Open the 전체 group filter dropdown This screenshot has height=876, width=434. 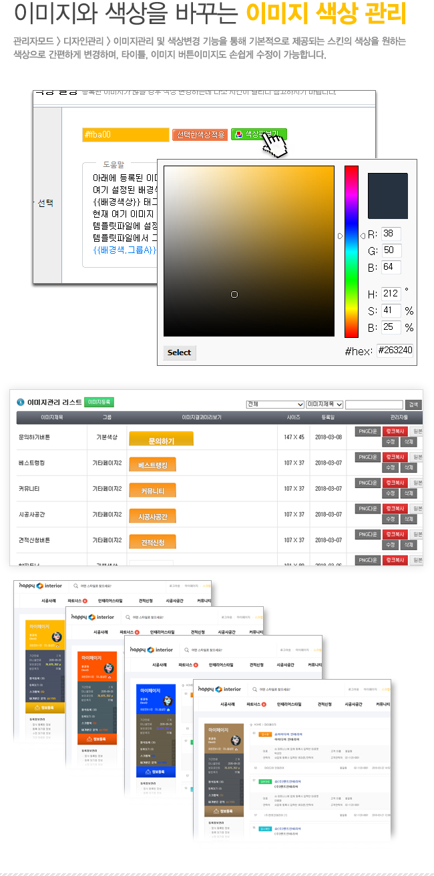point(275,404)
